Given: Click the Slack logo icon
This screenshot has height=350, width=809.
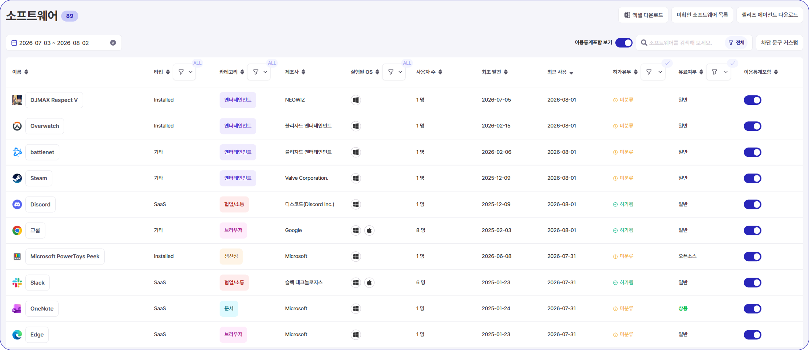Looking at the screenshot, I should click(17, 283).
